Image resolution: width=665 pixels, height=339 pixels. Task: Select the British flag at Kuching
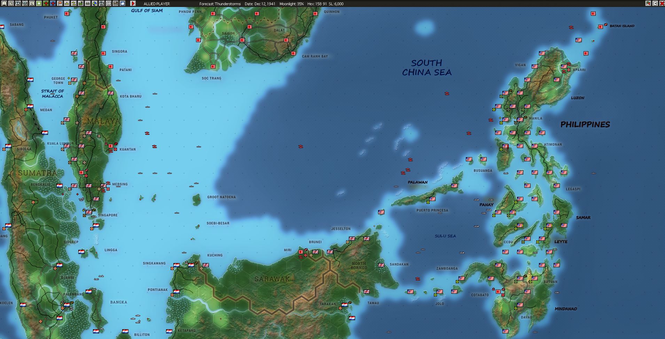pyautogui.click(x=206, y=265)
